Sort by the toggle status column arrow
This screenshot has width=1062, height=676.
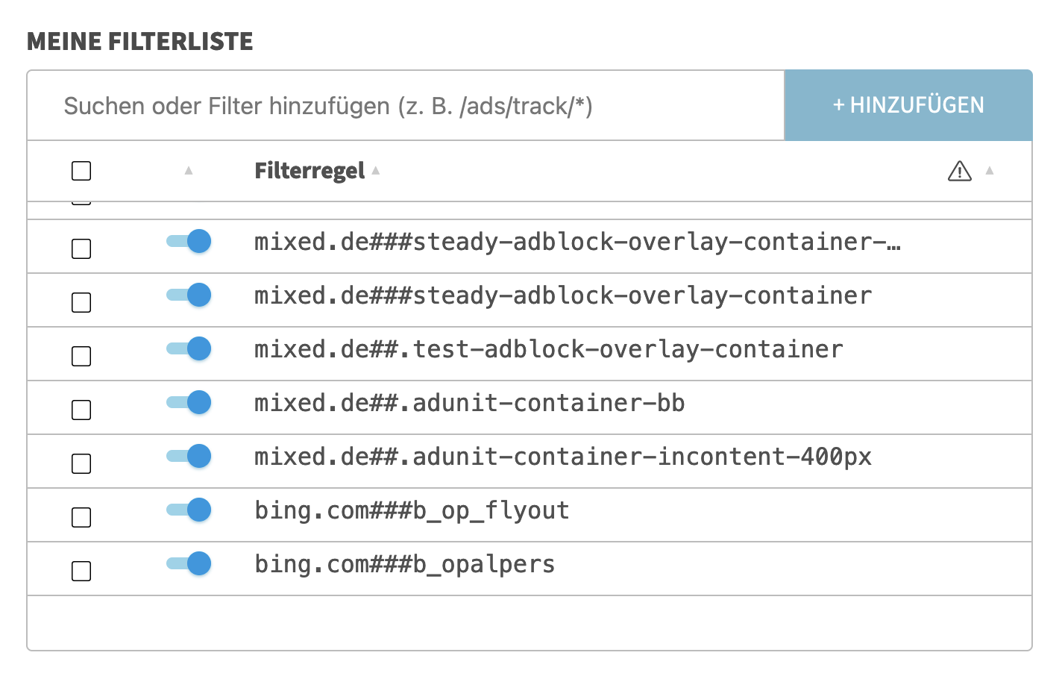(x=189, y=171)
